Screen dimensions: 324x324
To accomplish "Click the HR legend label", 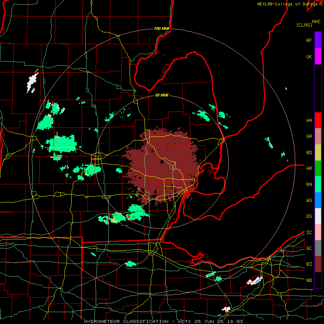I will (x=309, y=168).
